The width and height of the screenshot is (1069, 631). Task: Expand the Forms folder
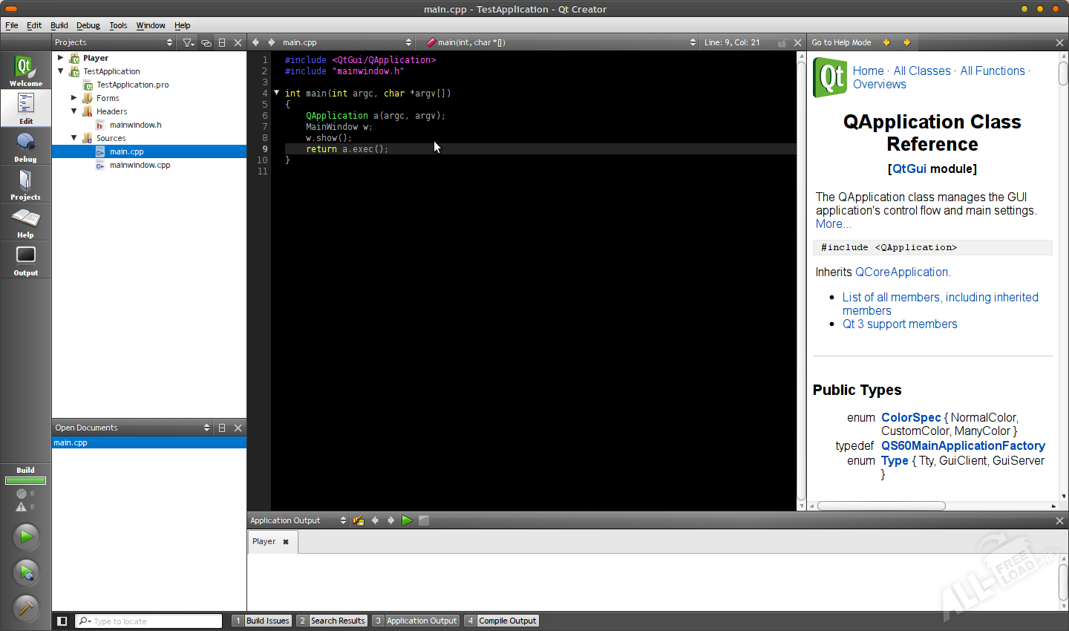tap(74, 98)
